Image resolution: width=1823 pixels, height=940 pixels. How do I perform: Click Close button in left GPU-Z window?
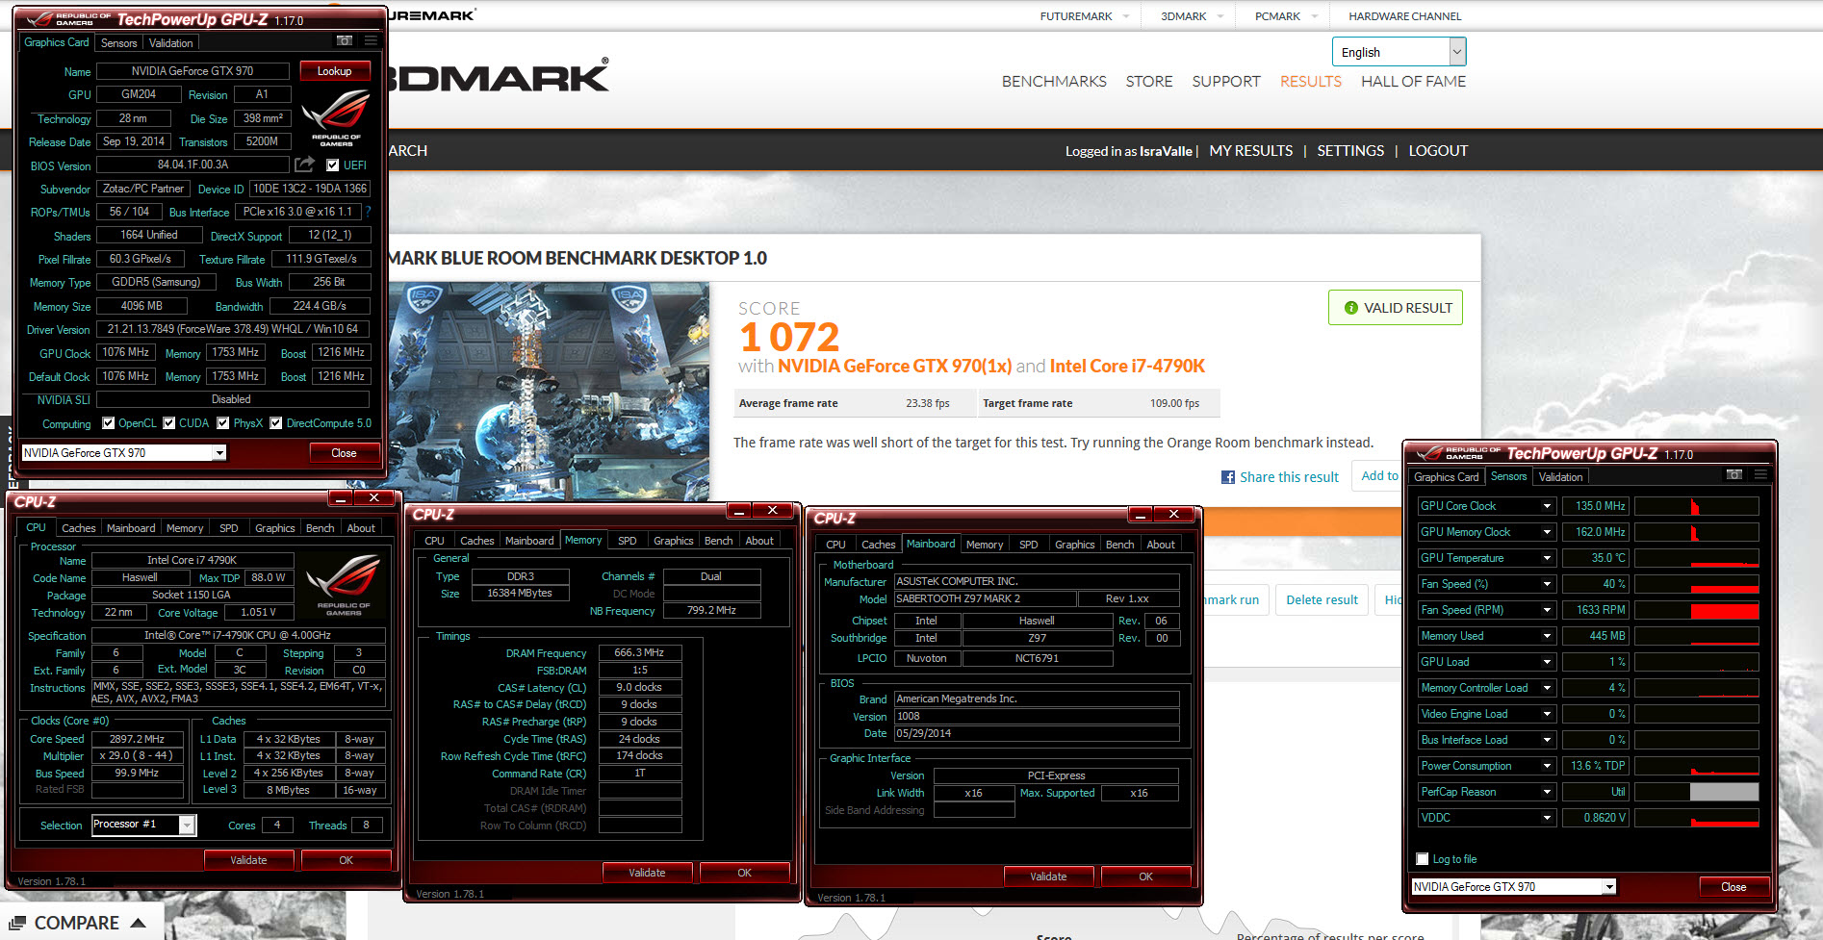pyautogui.click(x=344, y=453)
